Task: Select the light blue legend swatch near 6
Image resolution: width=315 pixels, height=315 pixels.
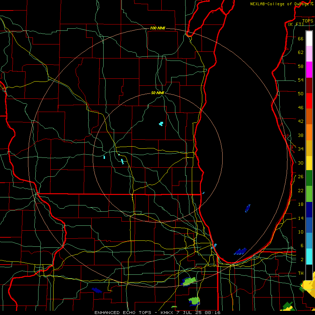Action: pos(309,241)
